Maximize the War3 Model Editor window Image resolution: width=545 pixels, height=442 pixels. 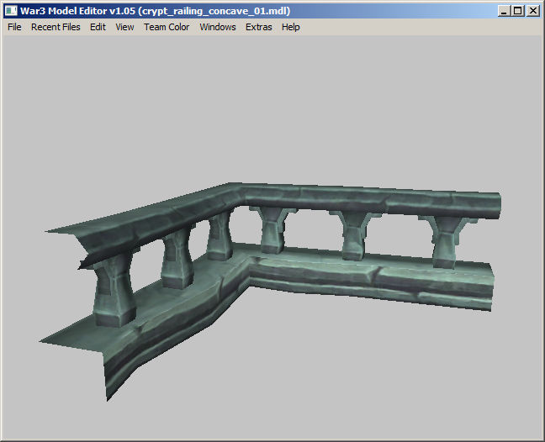tap(518, 11)
